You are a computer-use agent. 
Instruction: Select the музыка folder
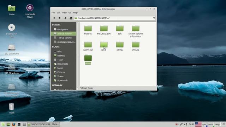136,46
